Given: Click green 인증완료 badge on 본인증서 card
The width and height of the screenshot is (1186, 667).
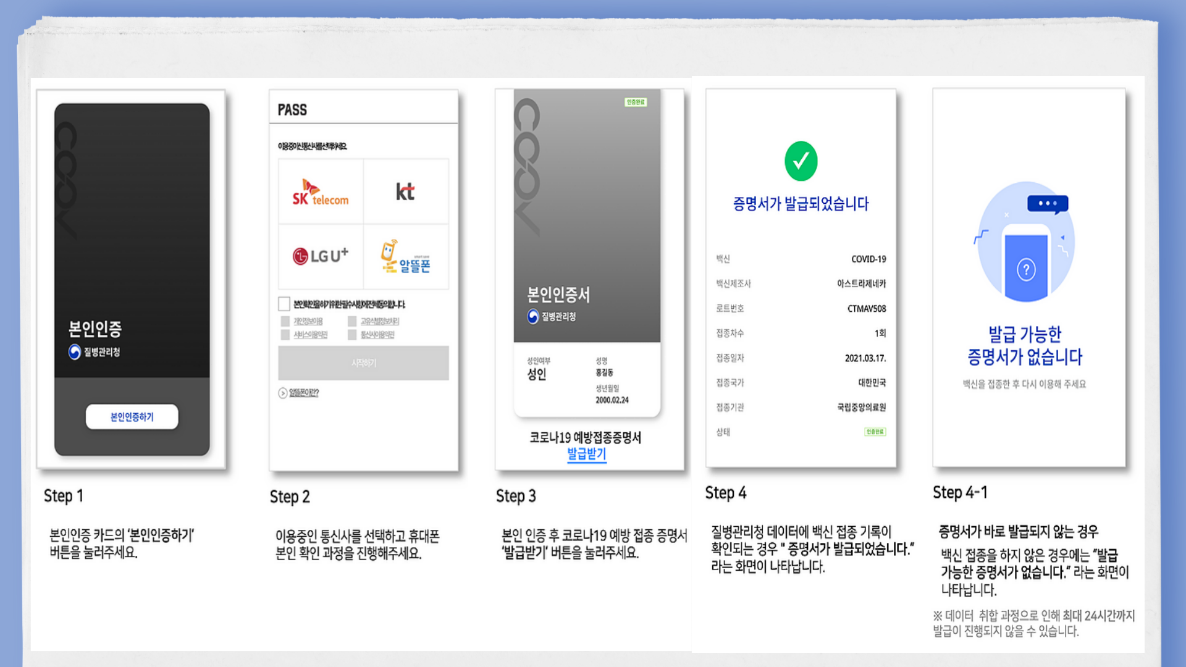Looking at the screenshot, I should 635,102.
